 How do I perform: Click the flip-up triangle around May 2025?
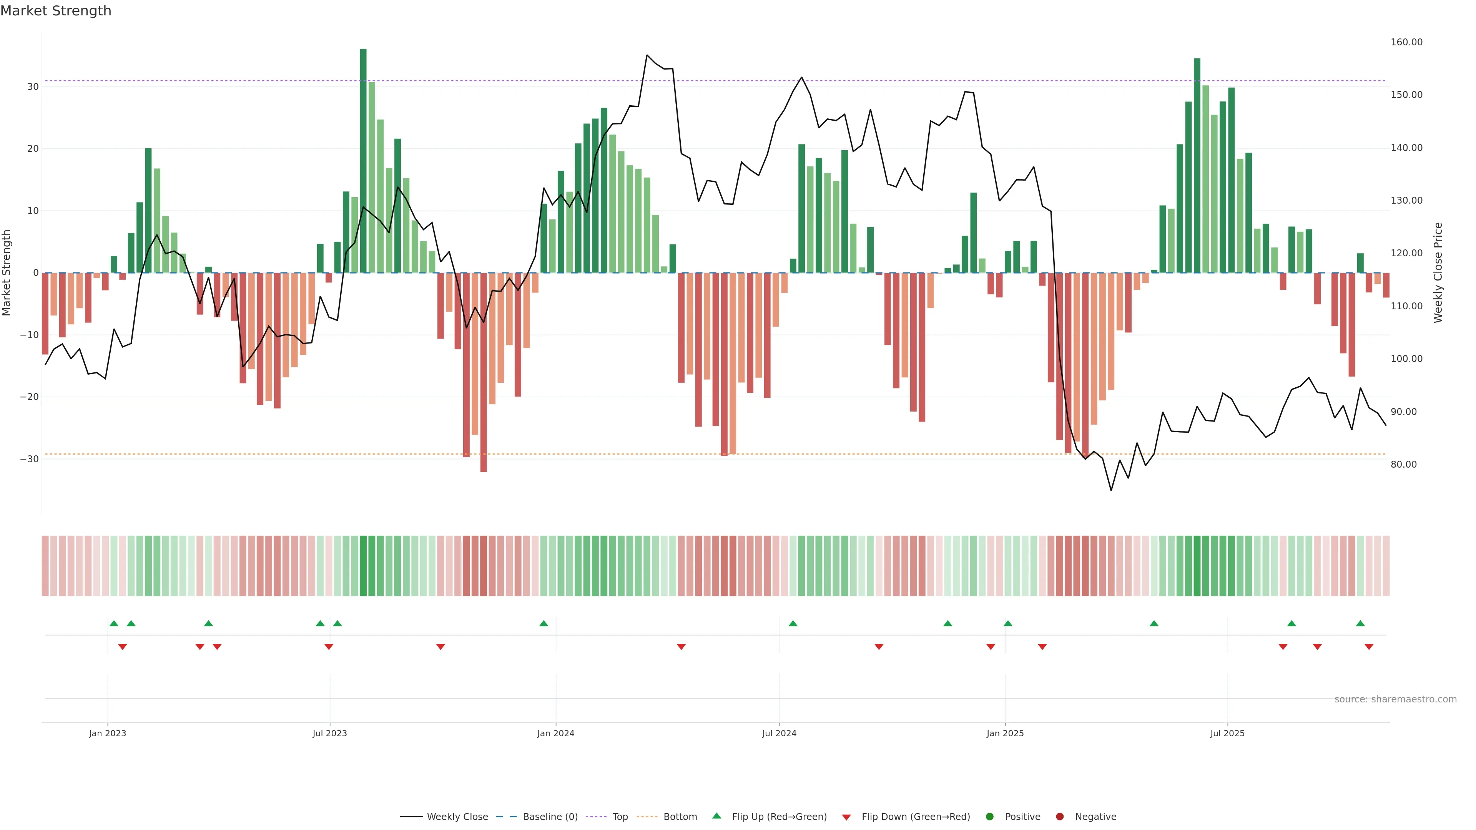[x=1154, y=623]
